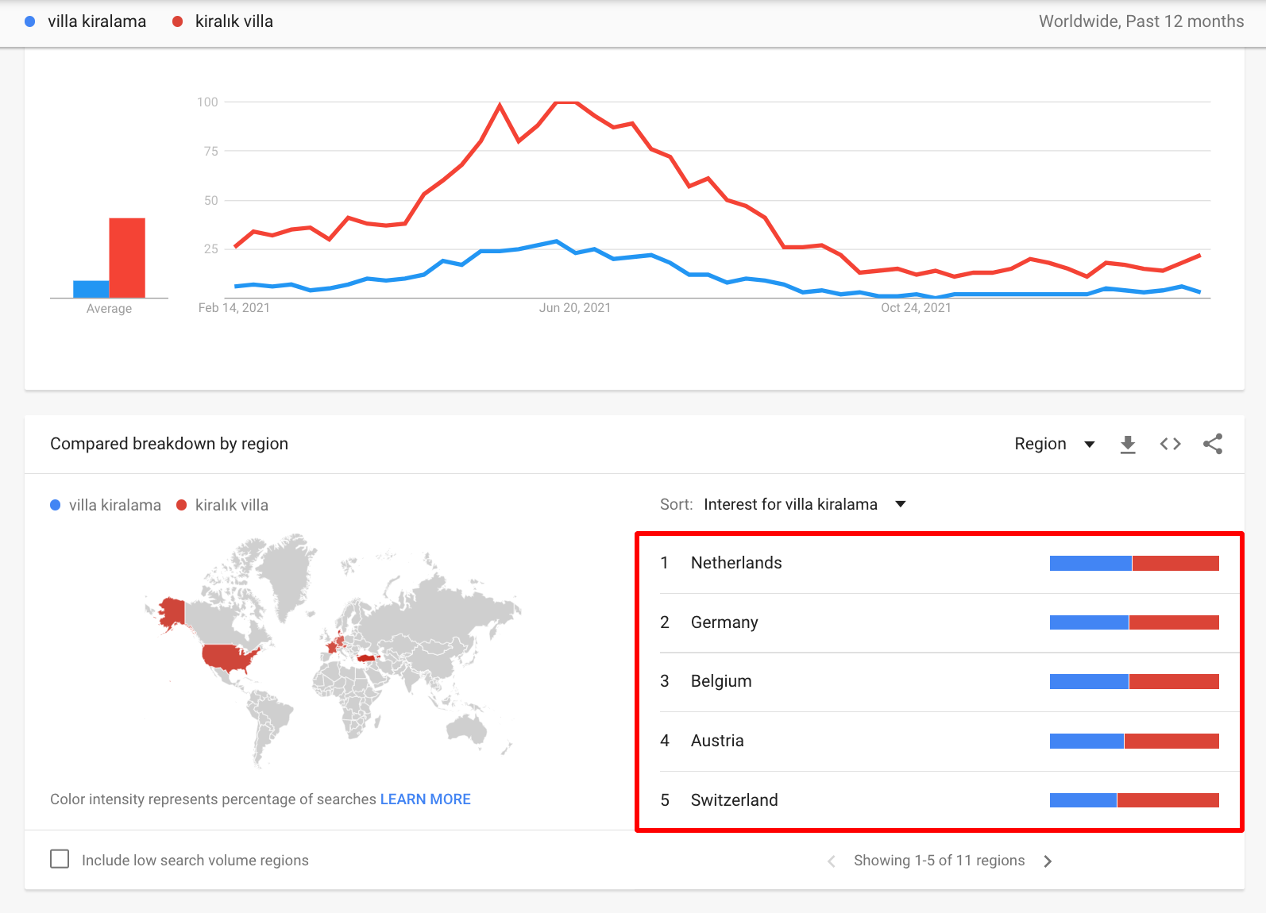The image size is (1266, 913).
Task: Click the Sort dropdown arrow
Action: (901, 504)
